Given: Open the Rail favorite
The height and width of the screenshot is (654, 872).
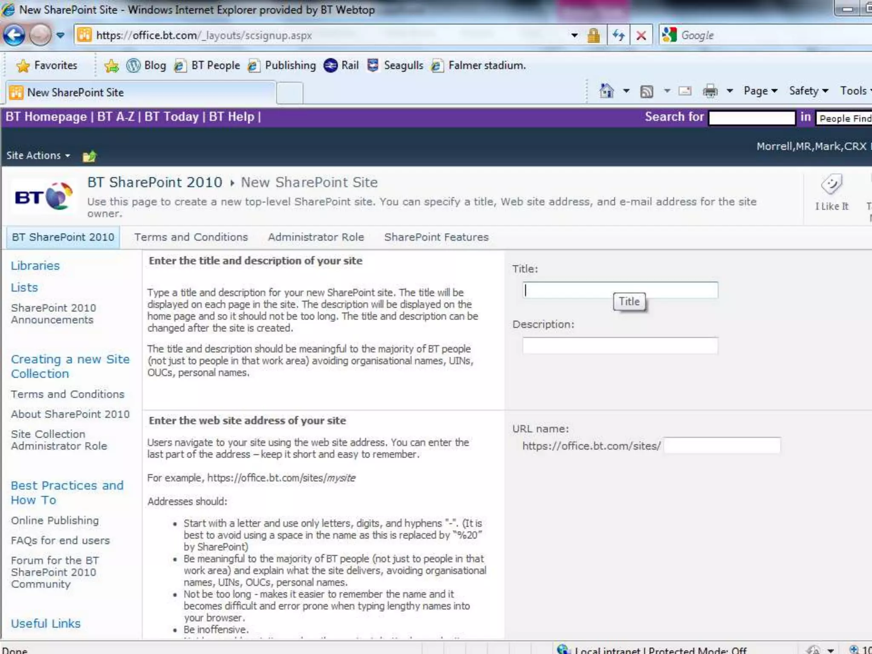Looking at the screenshot, I should [x=341, y=66].
